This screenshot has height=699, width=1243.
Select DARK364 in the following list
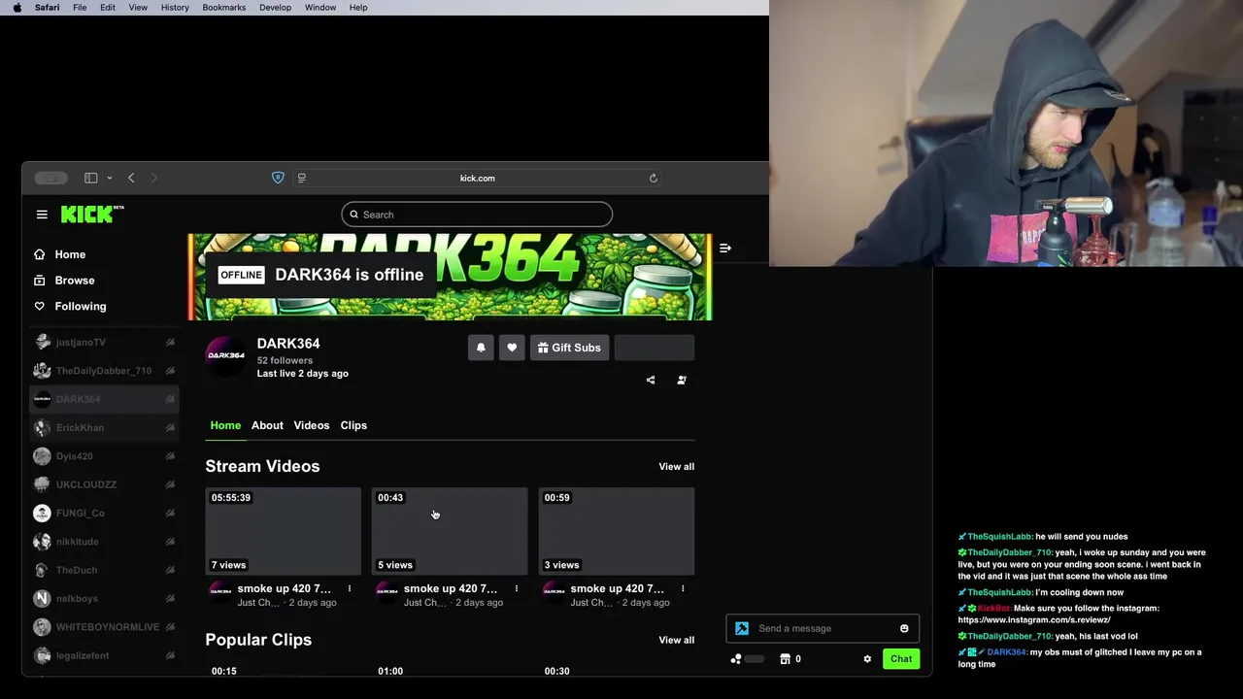coord(104,399)
